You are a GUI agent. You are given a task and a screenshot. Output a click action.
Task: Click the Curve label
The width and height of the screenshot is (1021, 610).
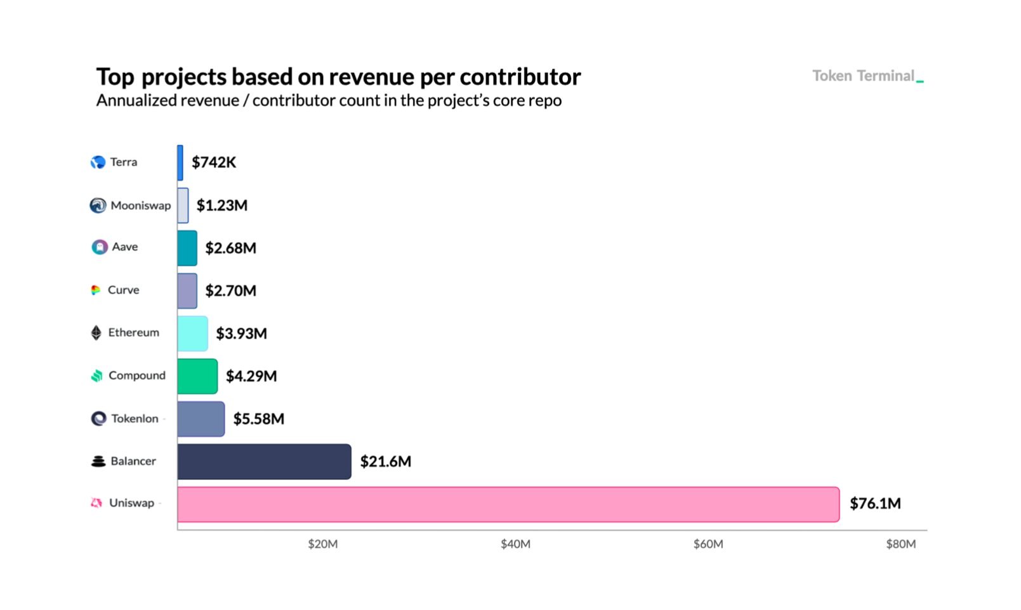[124, 290]
